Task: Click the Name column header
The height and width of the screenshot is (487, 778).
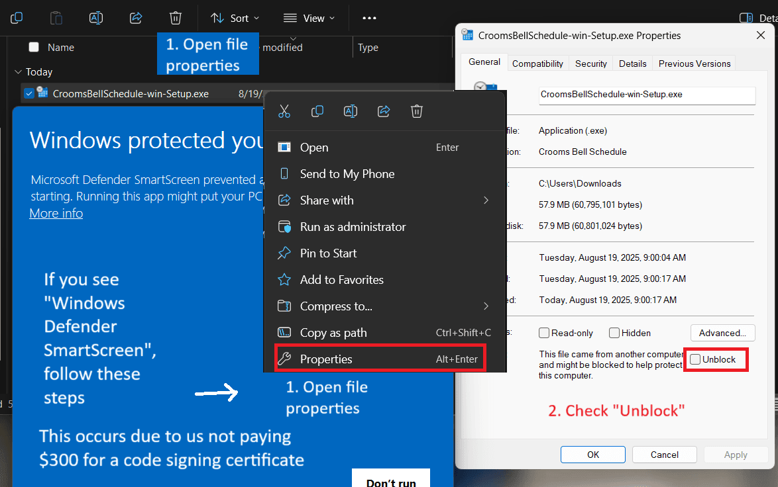Action: (x=60, y=48)
